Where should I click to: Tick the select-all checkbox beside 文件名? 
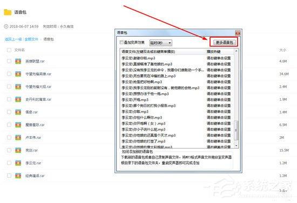point(9,50)
